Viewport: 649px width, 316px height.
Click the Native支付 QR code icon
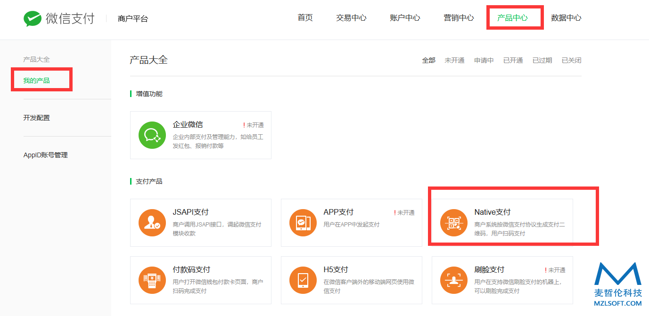point(454,223)
